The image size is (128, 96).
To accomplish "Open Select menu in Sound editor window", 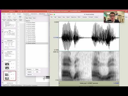I will [x=68, y=17].
